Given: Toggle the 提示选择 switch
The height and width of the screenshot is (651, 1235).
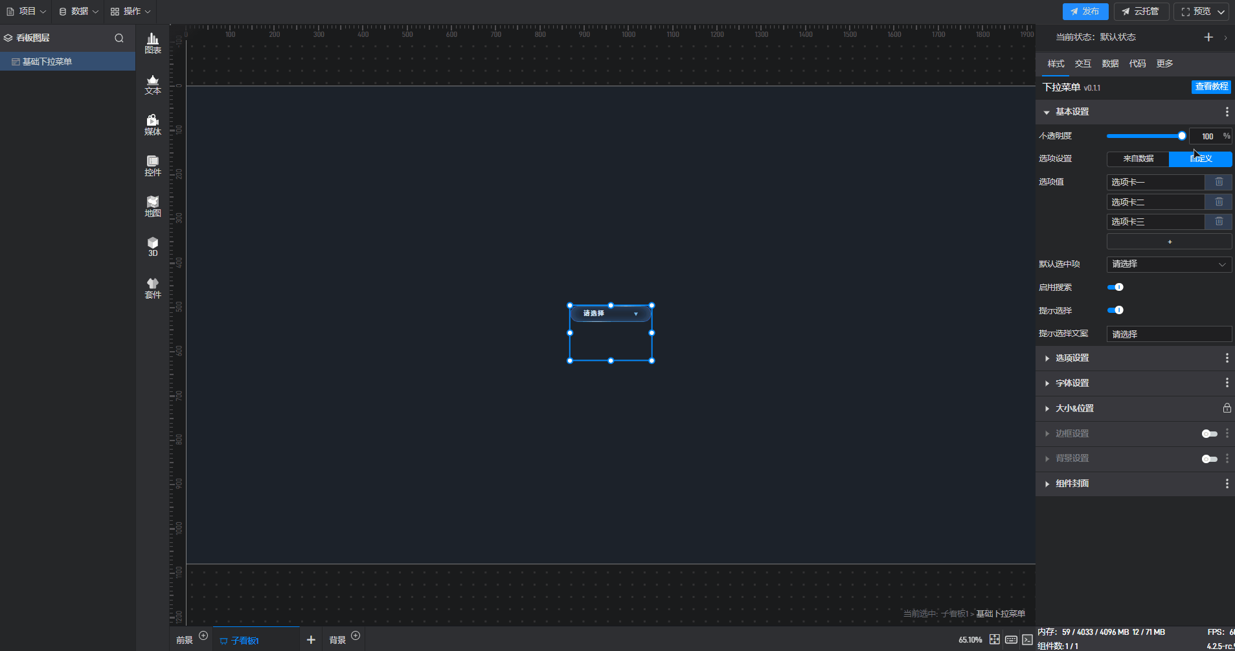Looking at the screenshot, I should [1115, 310].
